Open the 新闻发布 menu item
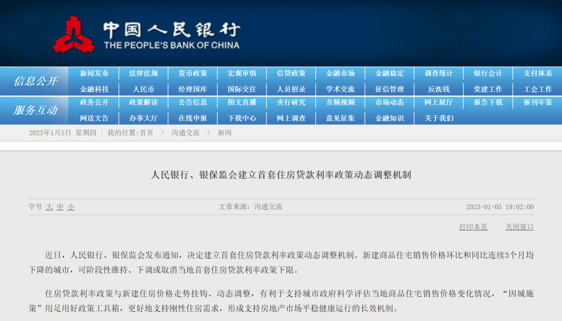This screenshot has height=321, width=562. point(94,73)
